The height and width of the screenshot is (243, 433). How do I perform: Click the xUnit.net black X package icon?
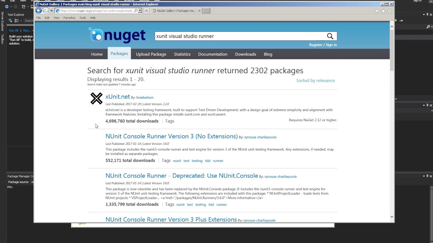click(x=96, y=99)
